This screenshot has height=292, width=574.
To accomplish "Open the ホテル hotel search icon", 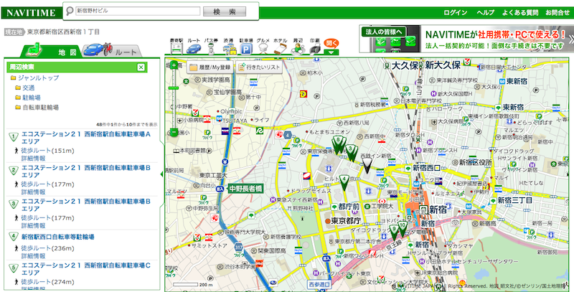I will point(281,47).
